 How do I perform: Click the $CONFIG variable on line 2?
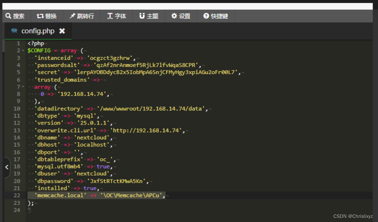39,51
